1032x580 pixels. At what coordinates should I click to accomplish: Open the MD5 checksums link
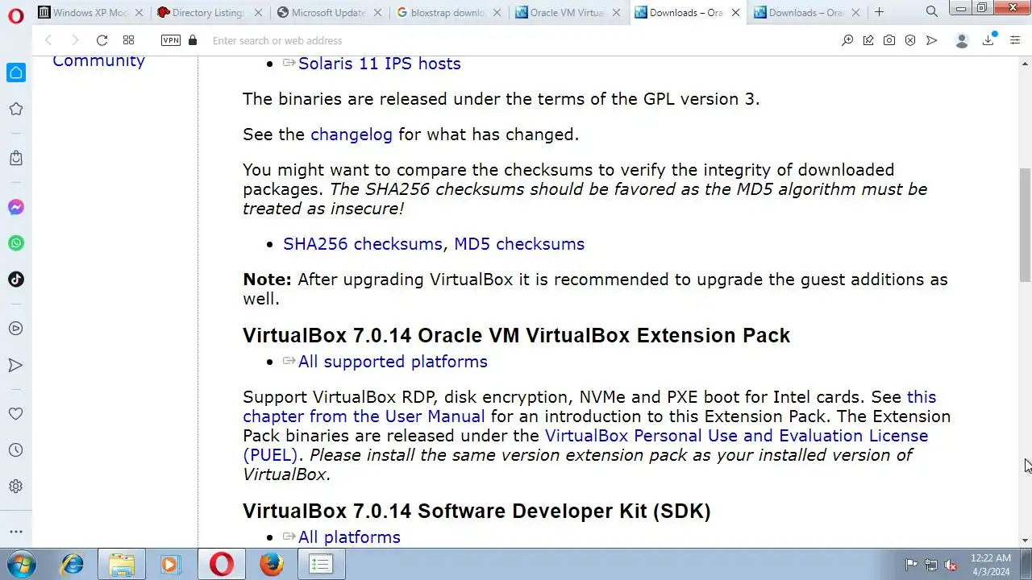[x=519, y=244]
